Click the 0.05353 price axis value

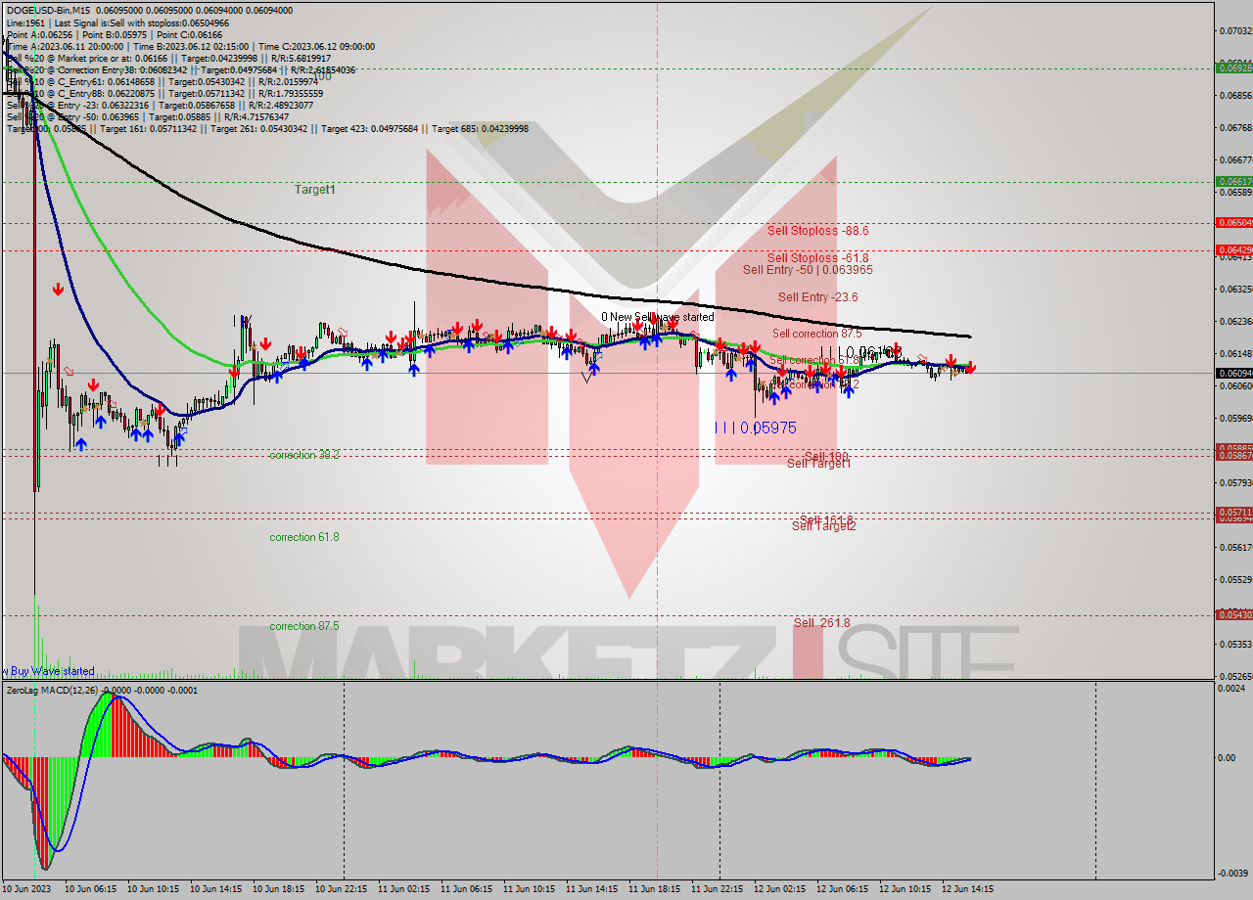click(x=1234, y=645)
